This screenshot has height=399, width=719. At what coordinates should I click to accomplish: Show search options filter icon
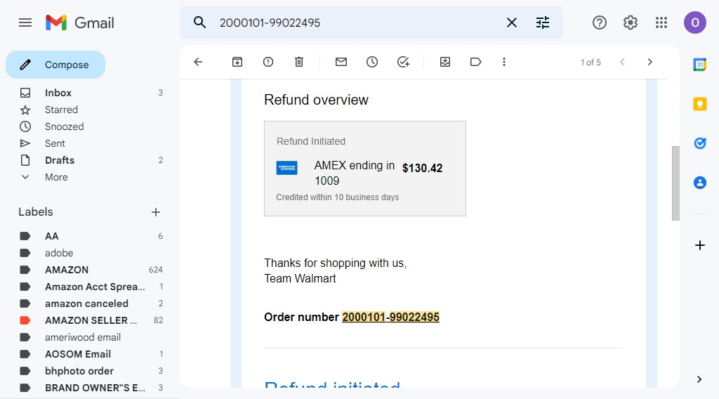click(x=543, y=22)
